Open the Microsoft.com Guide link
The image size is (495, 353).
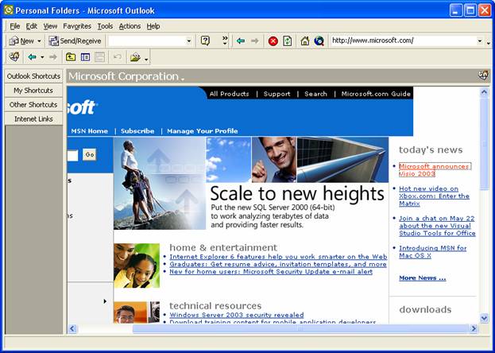(376, 94)
